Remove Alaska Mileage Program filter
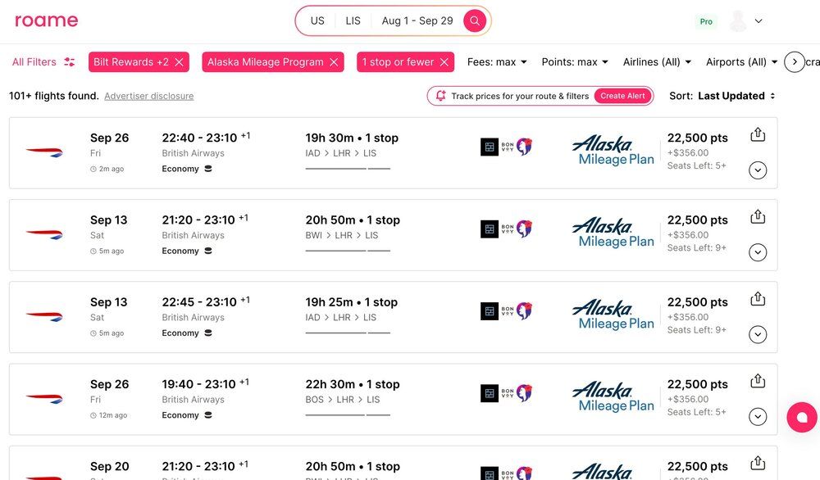 (x=334, y=62)
